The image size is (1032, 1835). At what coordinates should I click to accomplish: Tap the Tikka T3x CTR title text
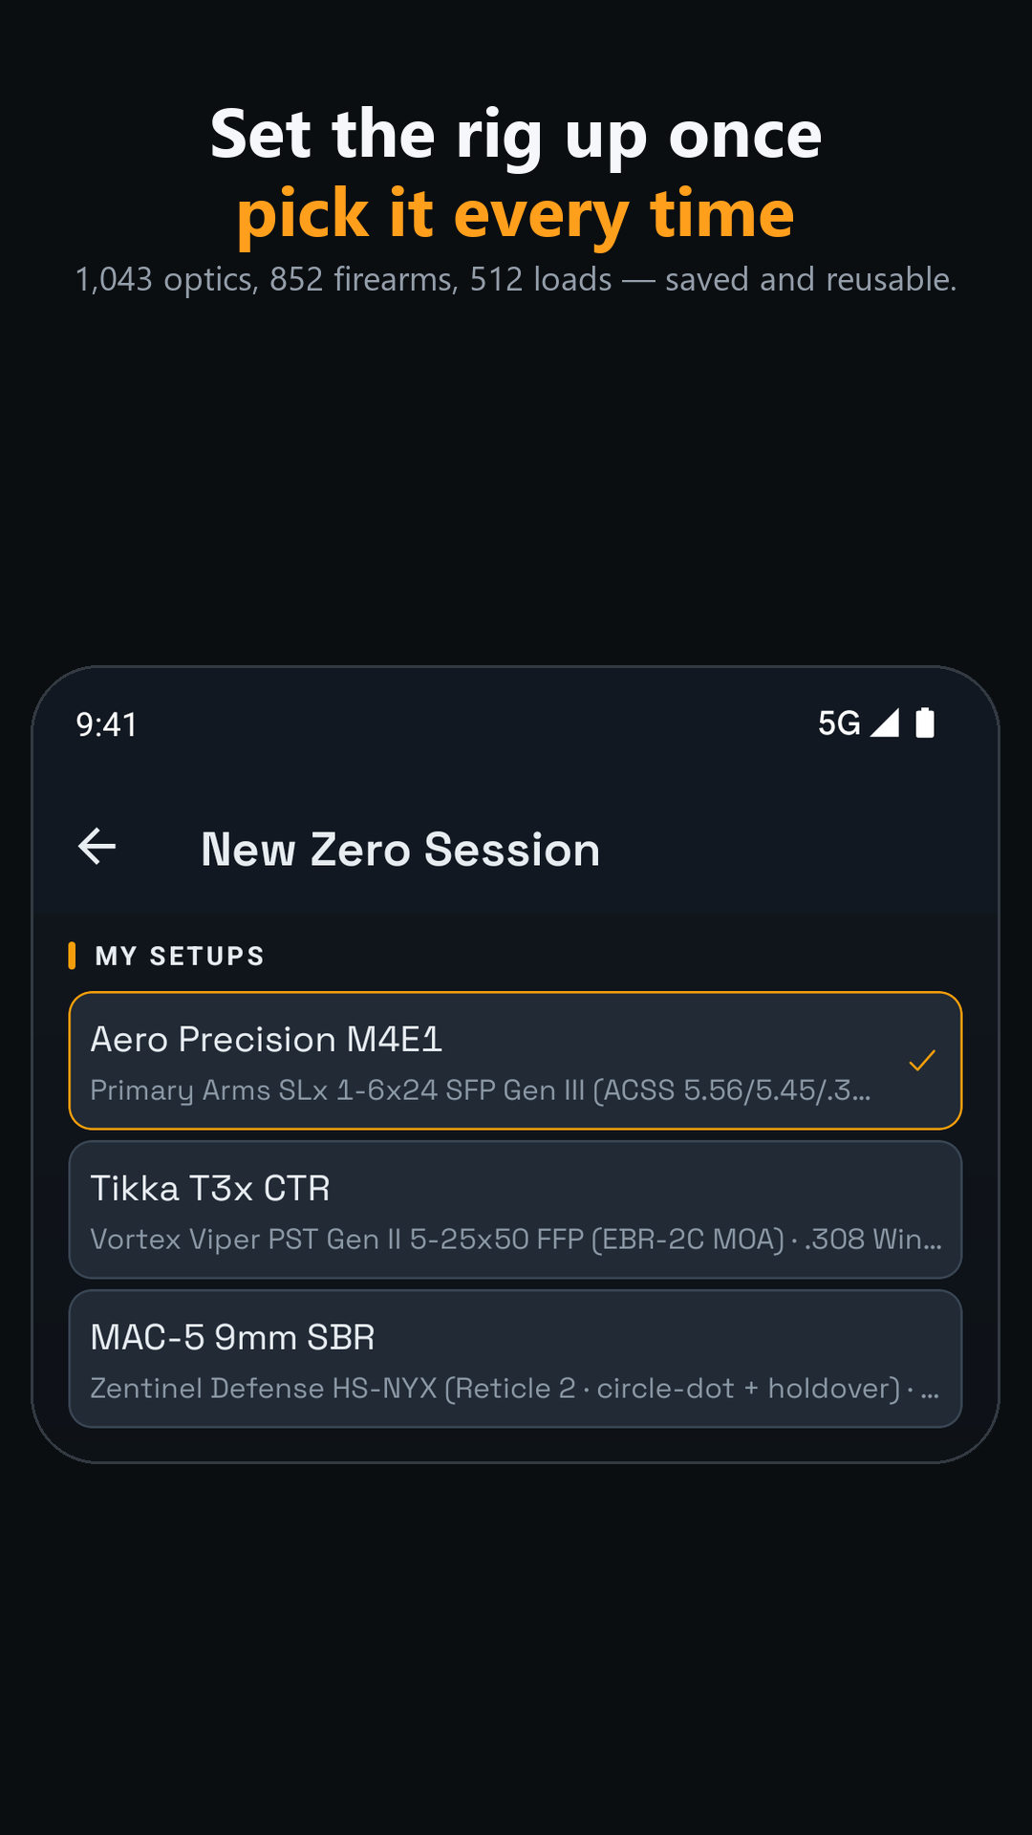tap(210, 1188)
